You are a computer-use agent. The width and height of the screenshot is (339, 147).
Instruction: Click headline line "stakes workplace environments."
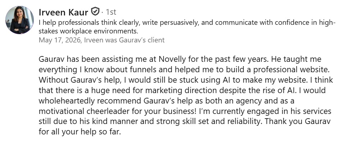point(88,31)
